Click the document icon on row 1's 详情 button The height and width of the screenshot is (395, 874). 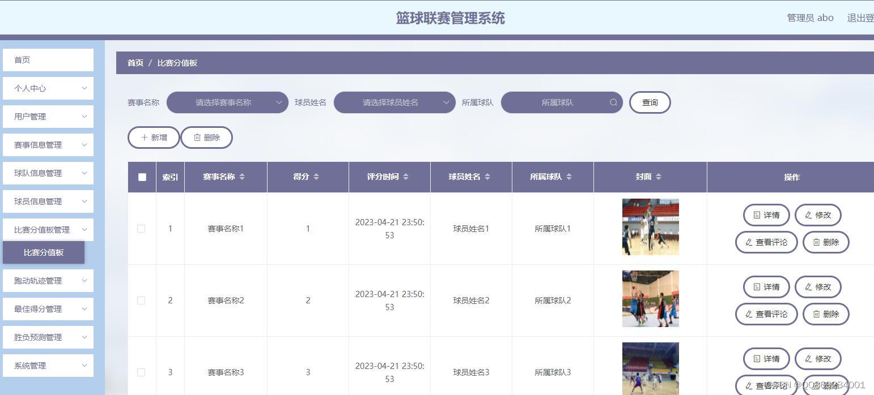[x=756, y=215]
